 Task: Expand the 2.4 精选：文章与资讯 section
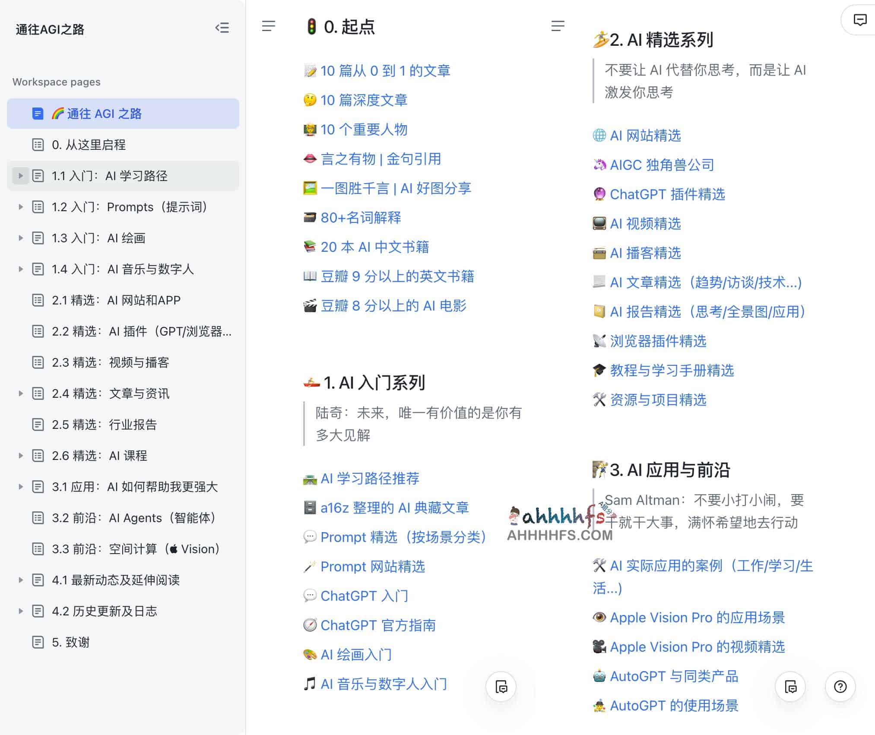[x=20, y=393]
